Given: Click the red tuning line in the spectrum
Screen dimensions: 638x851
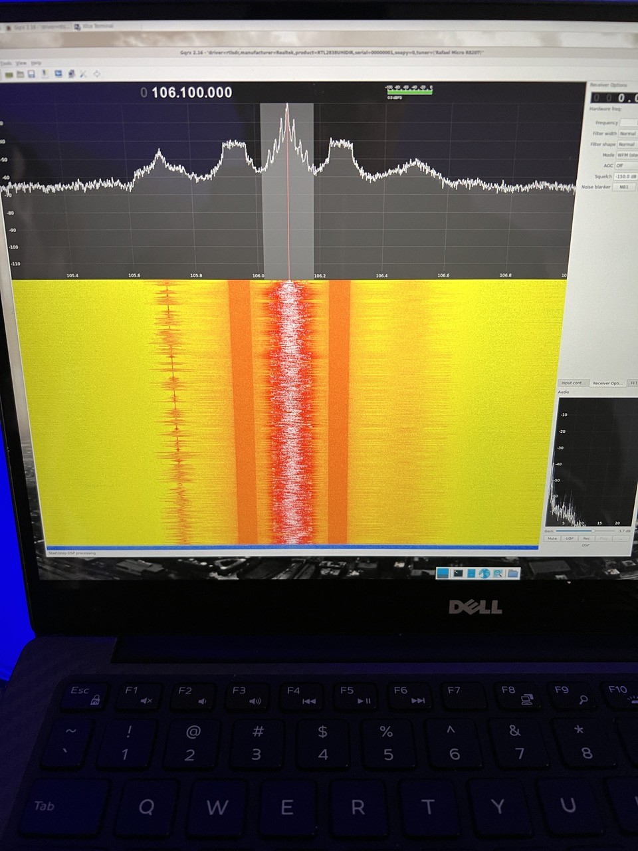Looking at the screenshot, I should click(288, 193).
